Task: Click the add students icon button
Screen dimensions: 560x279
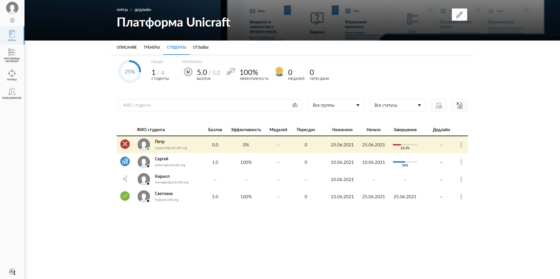Action: [x=438, y=105]
